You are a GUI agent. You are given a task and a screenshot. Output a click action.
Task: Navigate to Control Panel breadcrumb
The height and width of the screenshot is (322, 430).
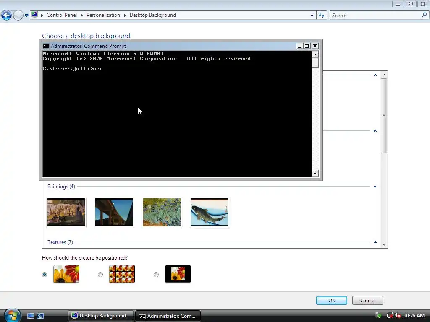tap(62, 15)
